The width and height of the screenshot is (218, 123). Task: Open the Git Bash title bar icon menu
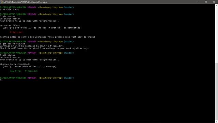(1, 2)
